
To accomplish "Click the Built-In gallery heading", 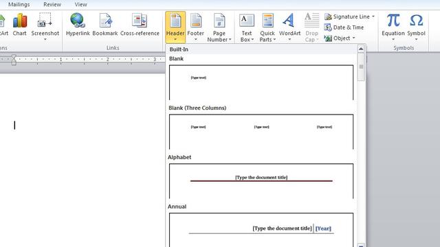I will pos(179,49).
